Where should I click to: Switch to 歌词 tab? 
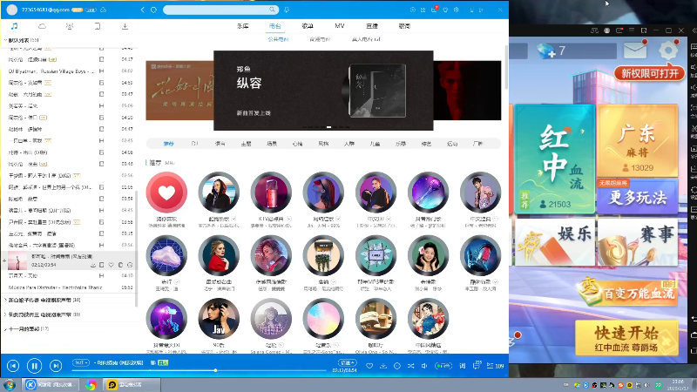click(404, 26)
